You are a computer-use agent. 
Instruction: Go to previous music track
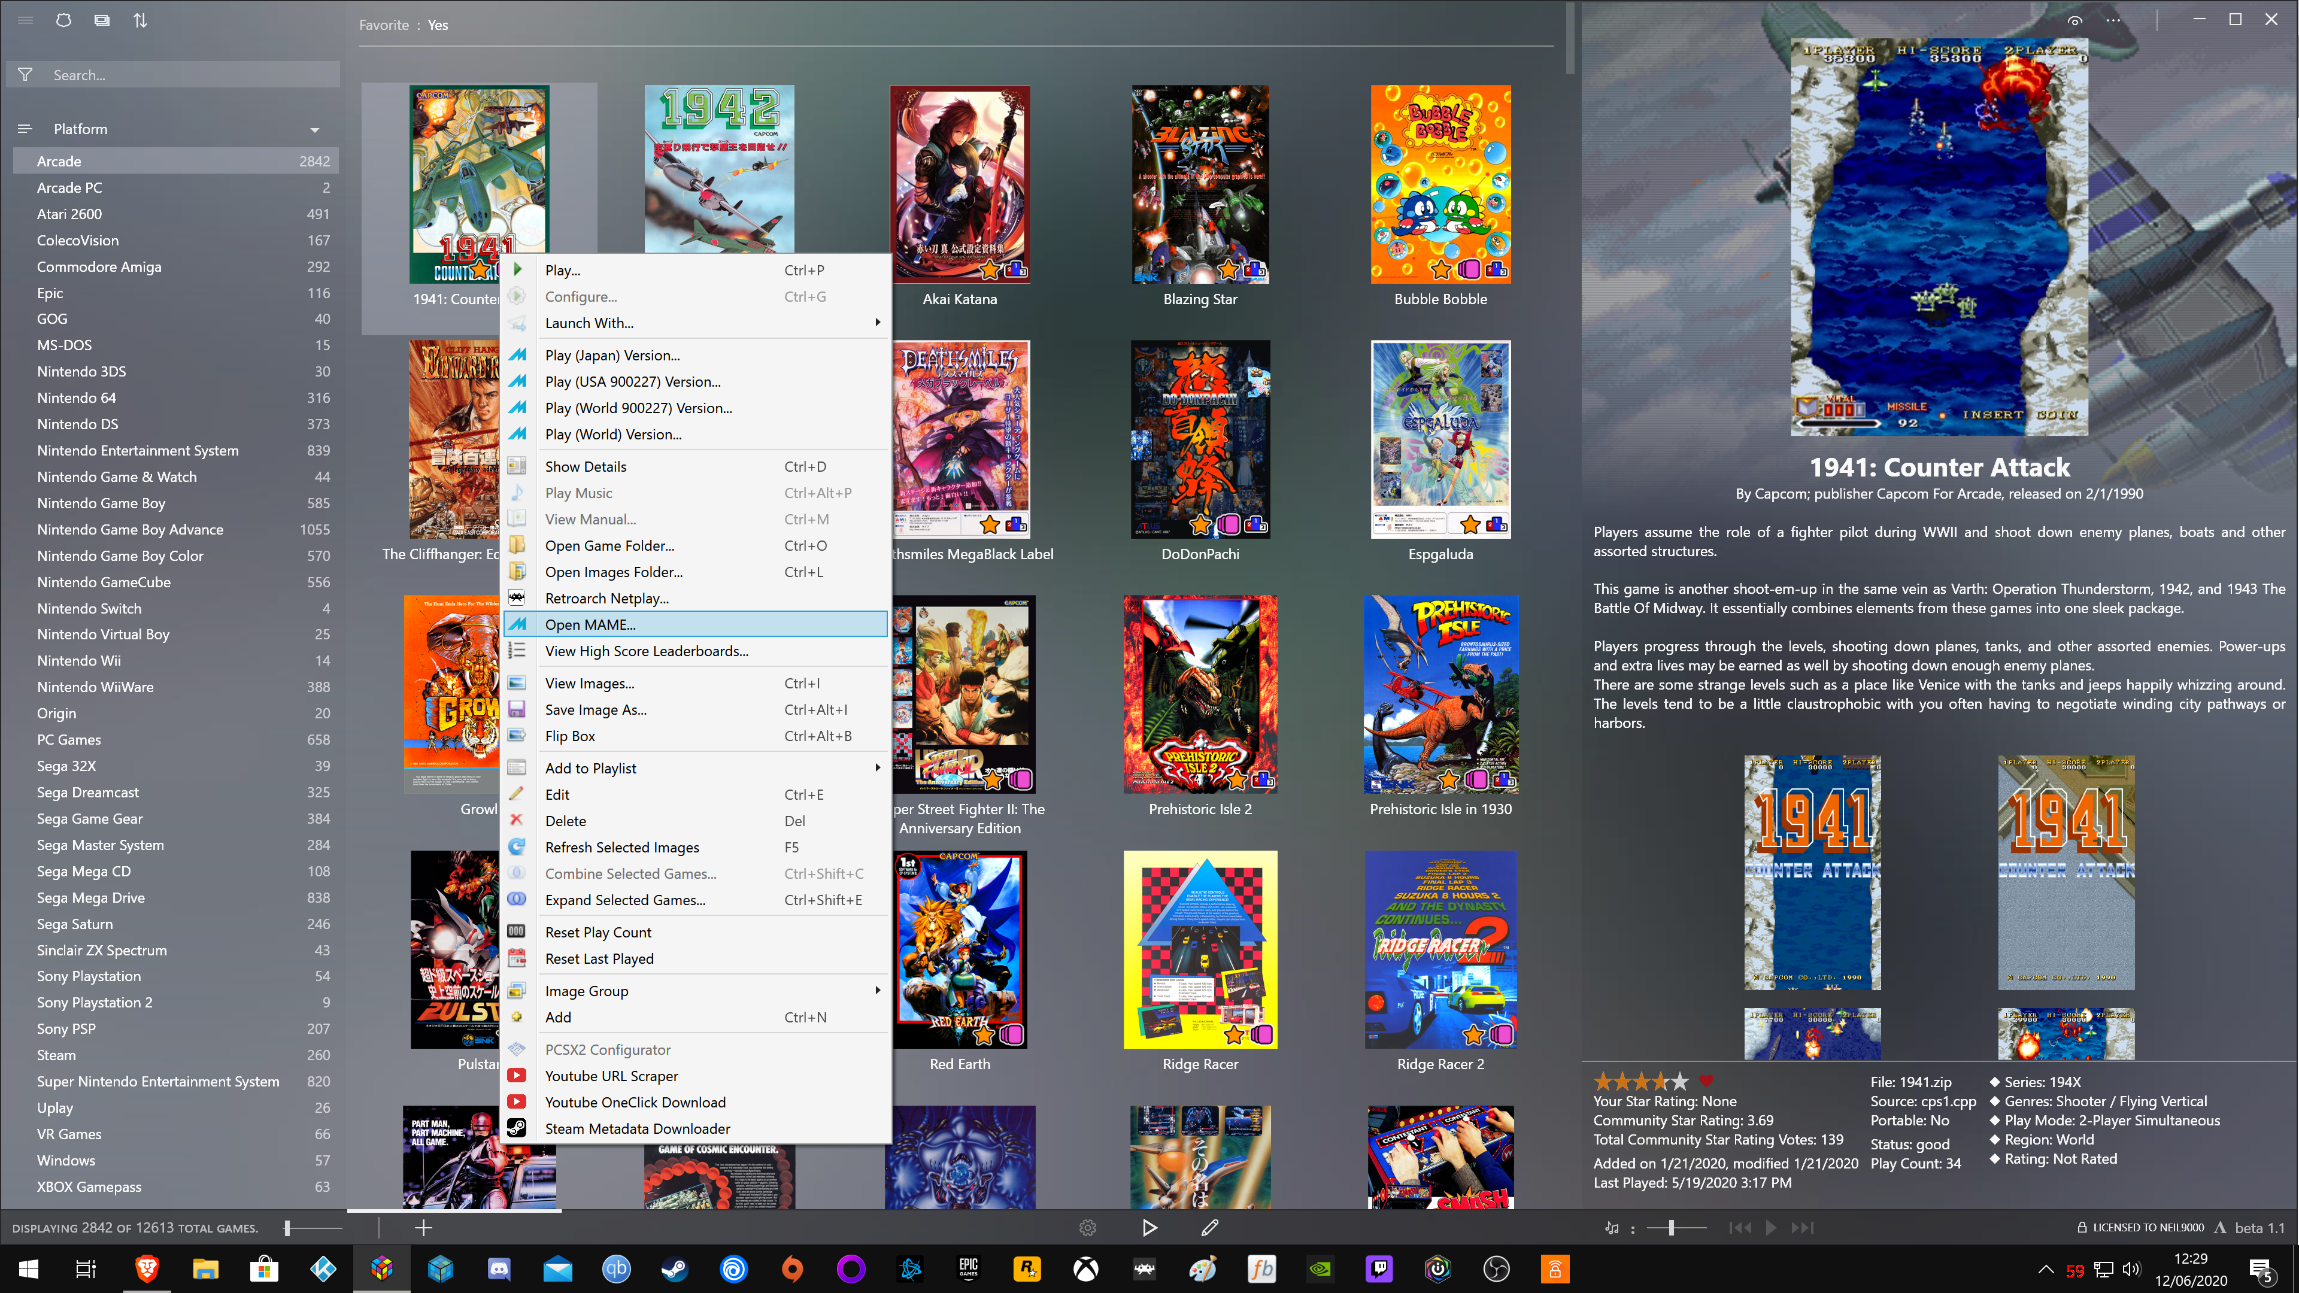1739,1228
